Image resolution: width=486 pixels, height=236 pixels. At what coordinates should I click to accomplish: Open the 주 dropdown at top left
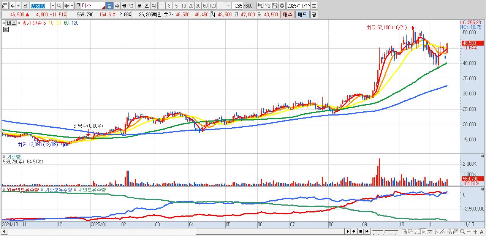(19, 6)
